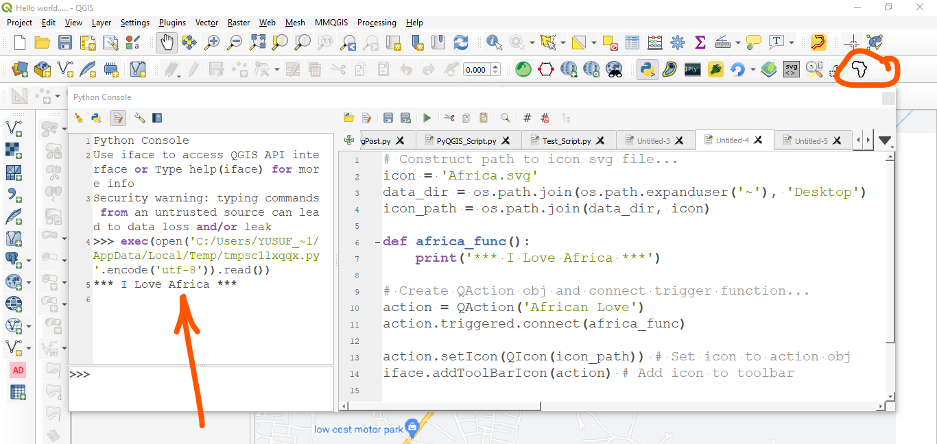Run the current script
Screen dimensions: 937x444
coord(427,117)
